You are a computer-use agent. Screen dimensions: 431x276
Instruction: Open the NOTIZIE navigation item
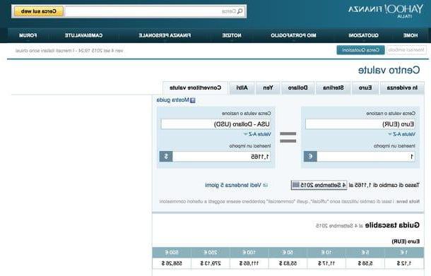[x=232, y=35]
